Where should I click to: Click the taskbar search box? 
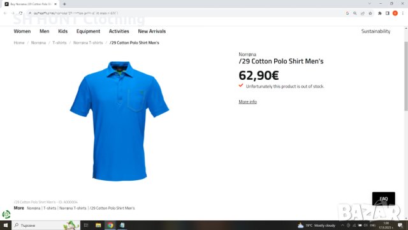coord(45,226)
